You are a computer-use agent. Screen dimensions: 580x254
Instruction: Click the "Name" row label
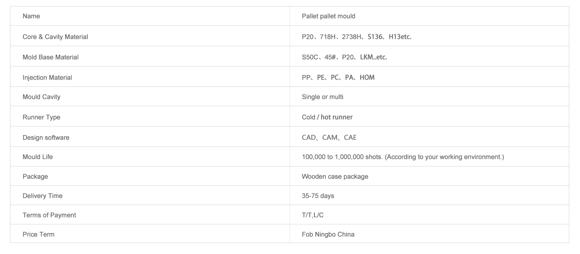[x=31, y=16]
